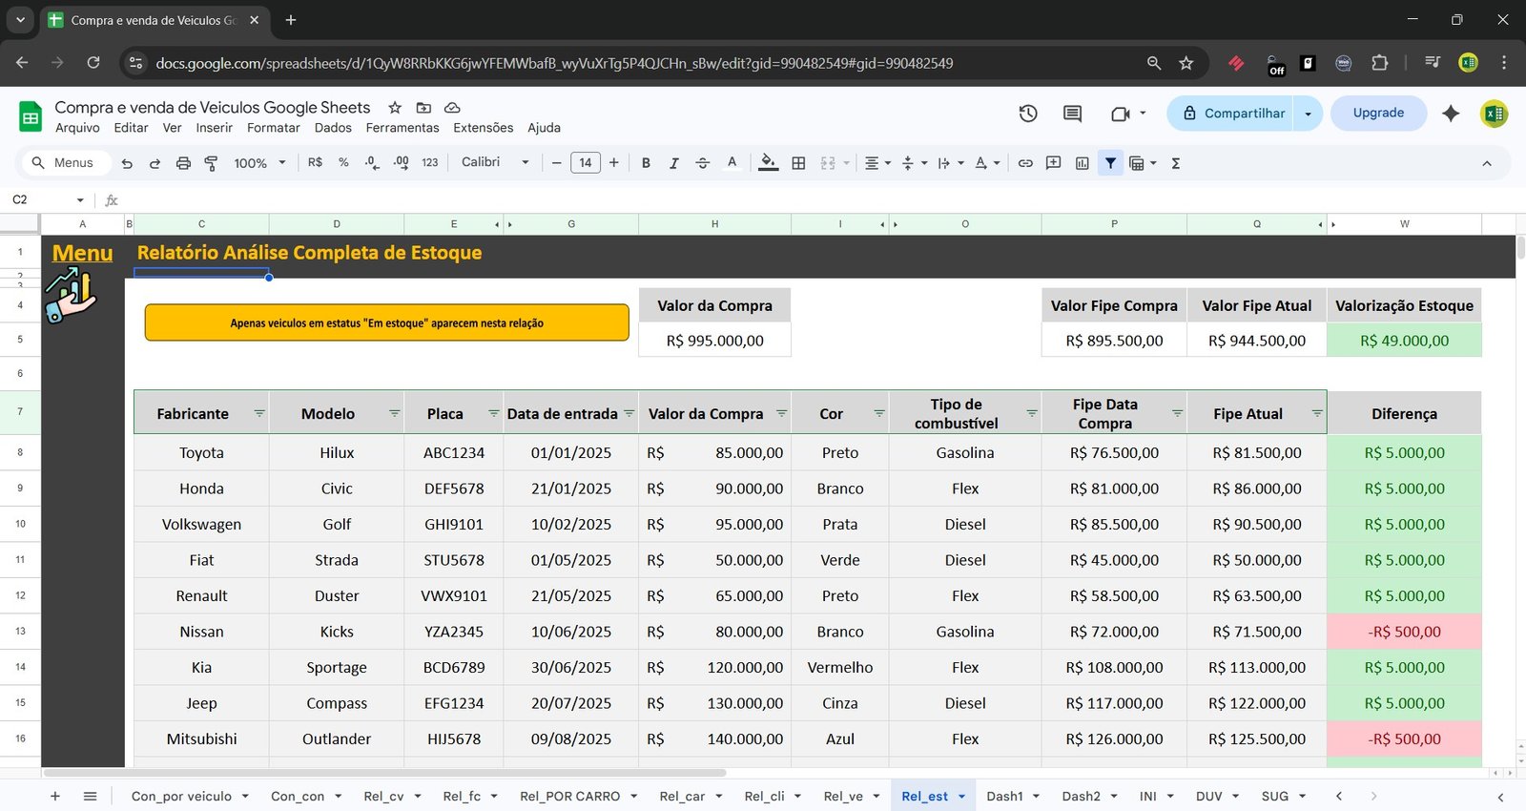Click the undo arrow icon
Image resolution: width=1526 pixels, height=811 pixels.
(127, 163)
